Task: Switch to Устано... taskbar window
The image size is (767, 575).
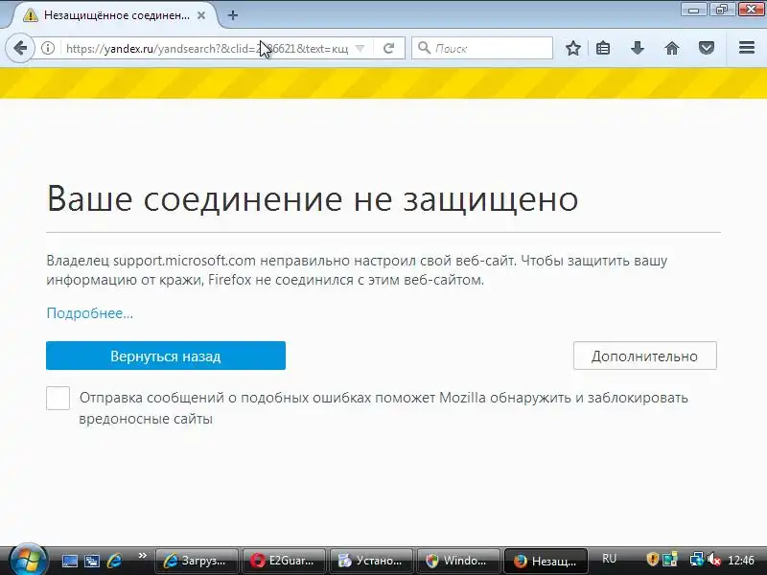Action: coord(371,561)
